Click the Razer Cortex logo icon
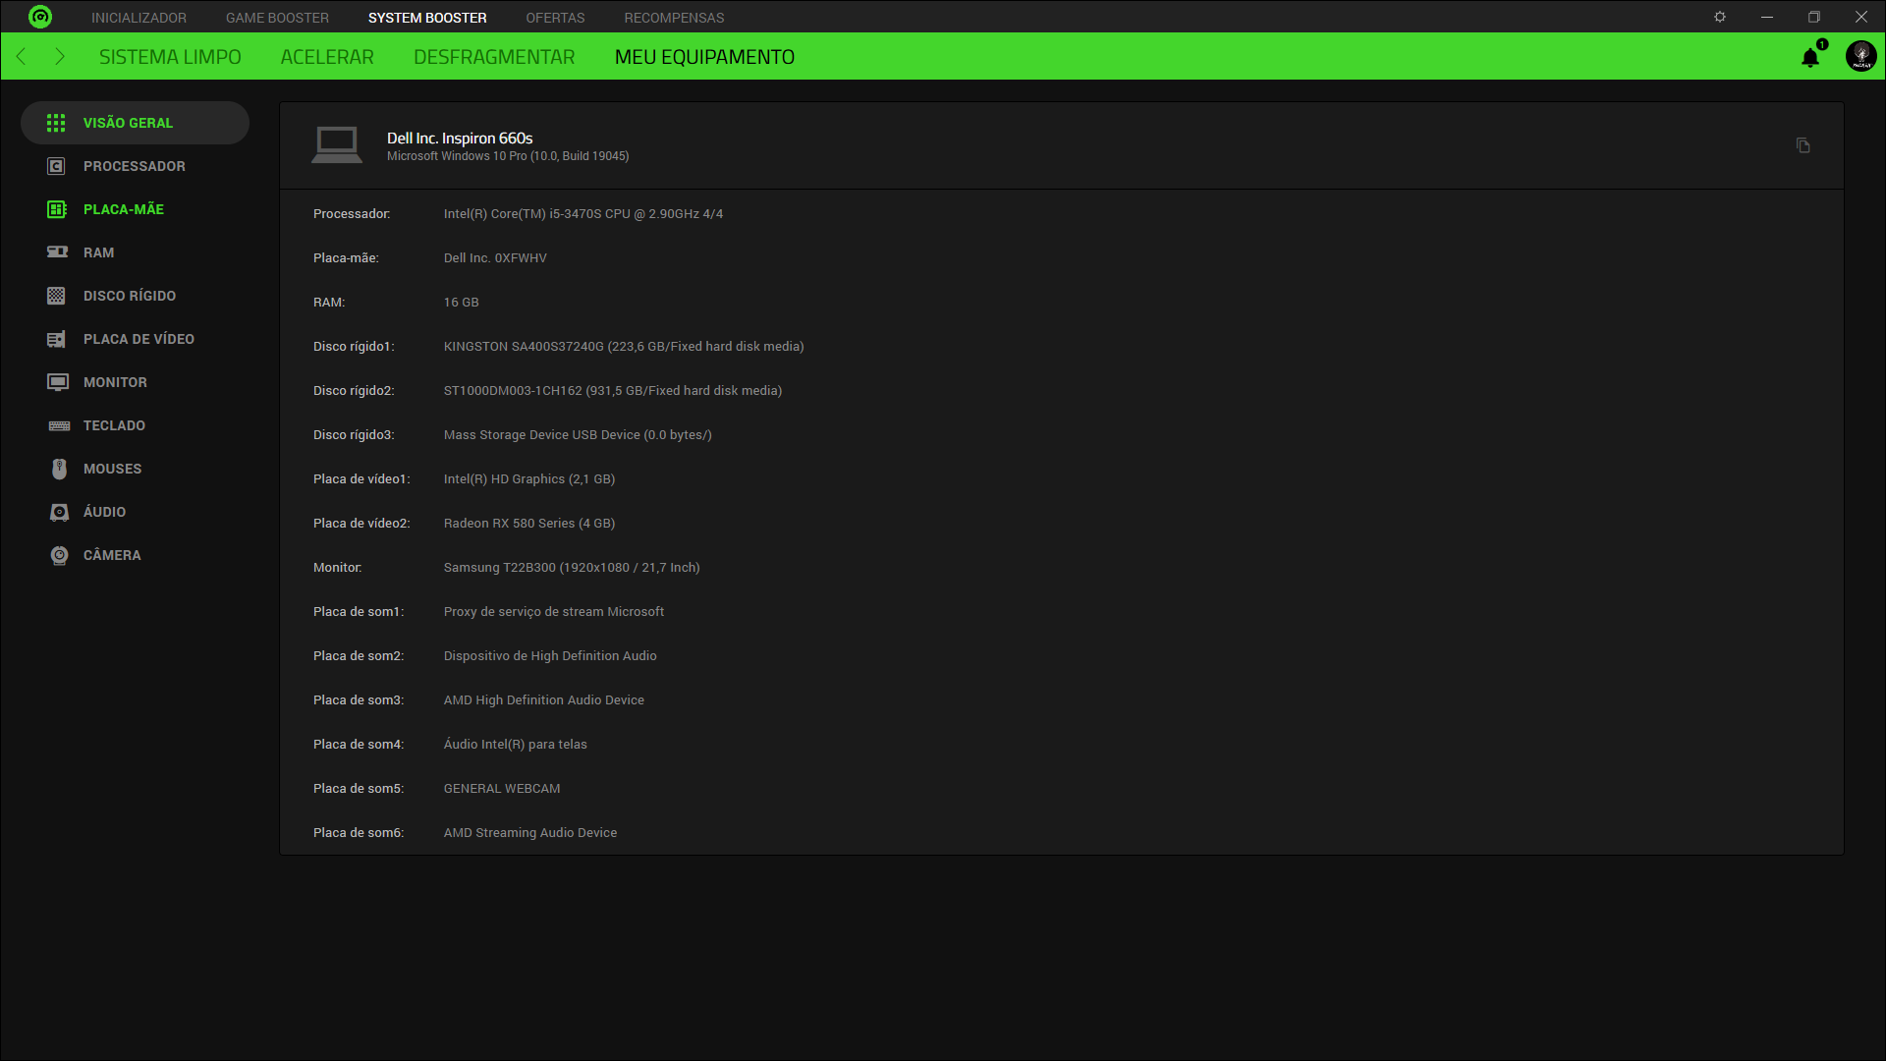Screen dimensions: 1886x1061 (40, 17)
